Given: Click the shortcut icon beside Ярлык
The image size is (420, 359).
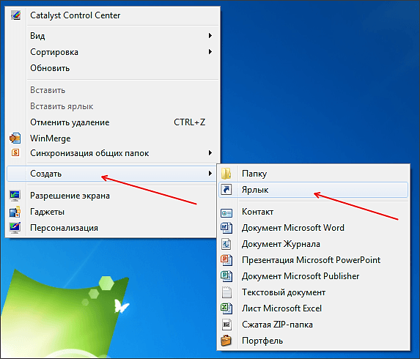Looking at the screenshot, I should [x=226, y=190].
